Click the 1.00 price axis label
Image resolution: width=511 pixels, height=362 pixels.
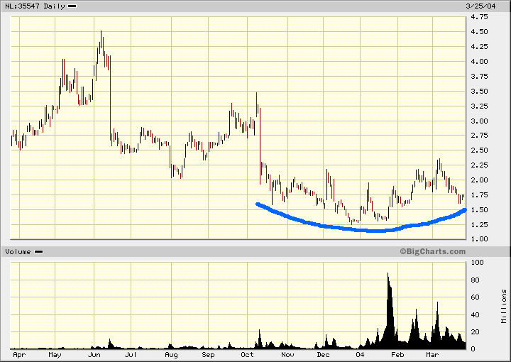click(x=480, y=239)
